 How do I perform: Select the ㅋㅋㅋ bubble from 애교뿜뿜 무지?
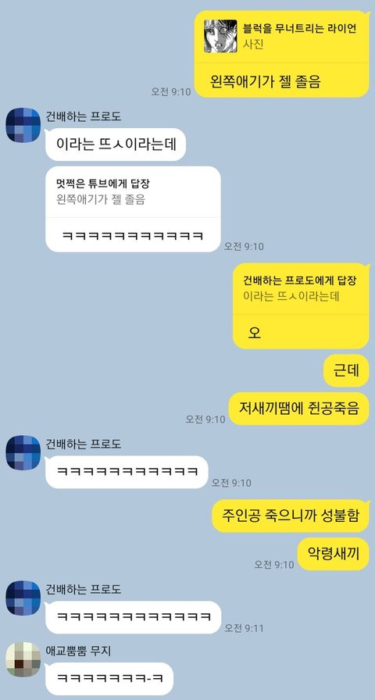point(109,679)
